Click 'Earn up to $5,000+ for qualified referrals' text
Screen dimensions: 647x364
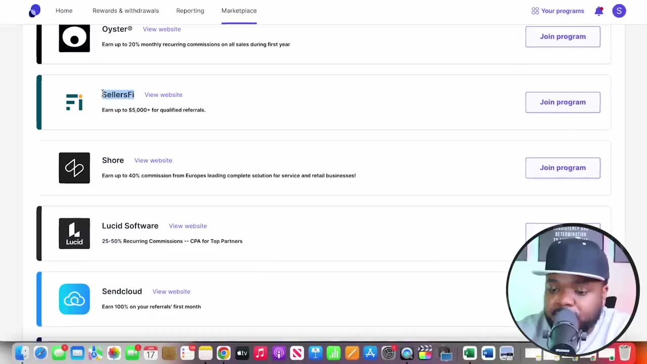click(x=154, y=110)
